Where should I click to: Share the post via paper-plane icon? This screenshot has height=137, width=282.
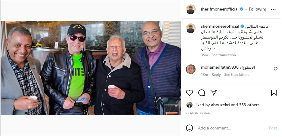pyautogui.click(x=214, y=93)
